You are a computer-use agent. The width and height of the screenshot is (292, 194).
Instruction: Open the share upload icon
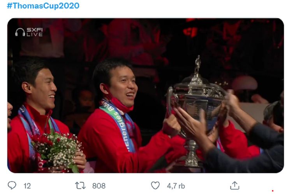[x=235, y=185]
